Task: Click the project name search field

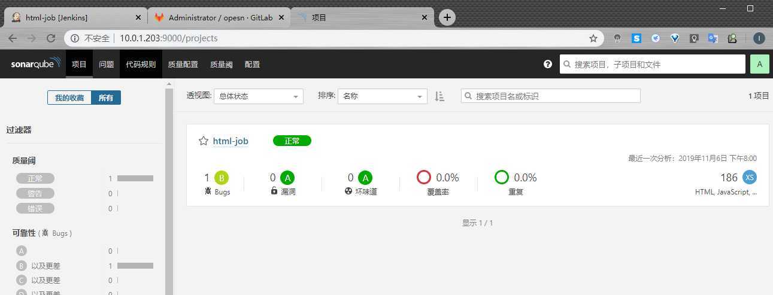Action: (x=551, y=96)
